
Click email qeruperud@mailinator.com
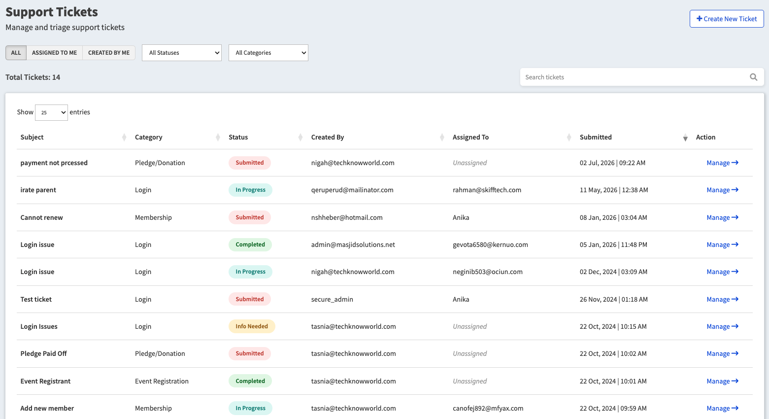pyautogui.click(x=352, y=190)
